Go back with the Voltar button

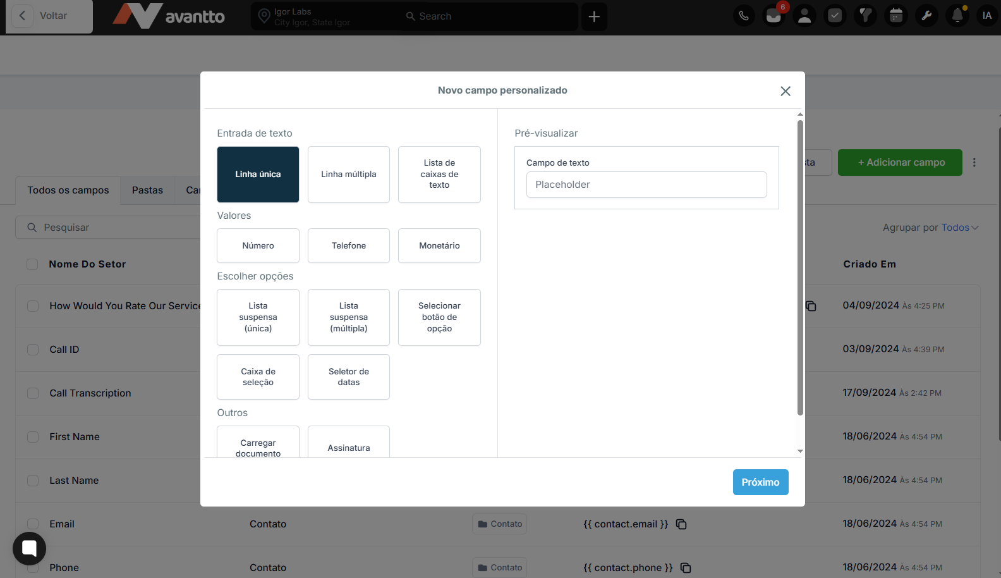[49, 16]
